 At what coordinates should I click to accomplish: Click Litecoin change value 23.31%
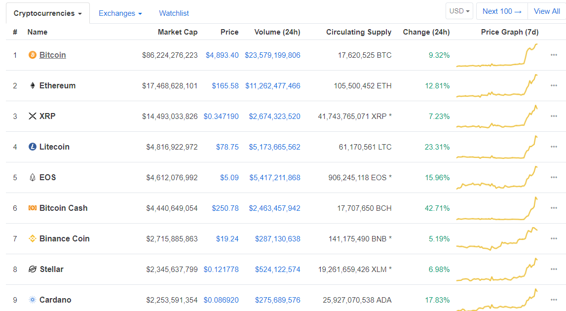pyautogui.click(x=437, y=147)
